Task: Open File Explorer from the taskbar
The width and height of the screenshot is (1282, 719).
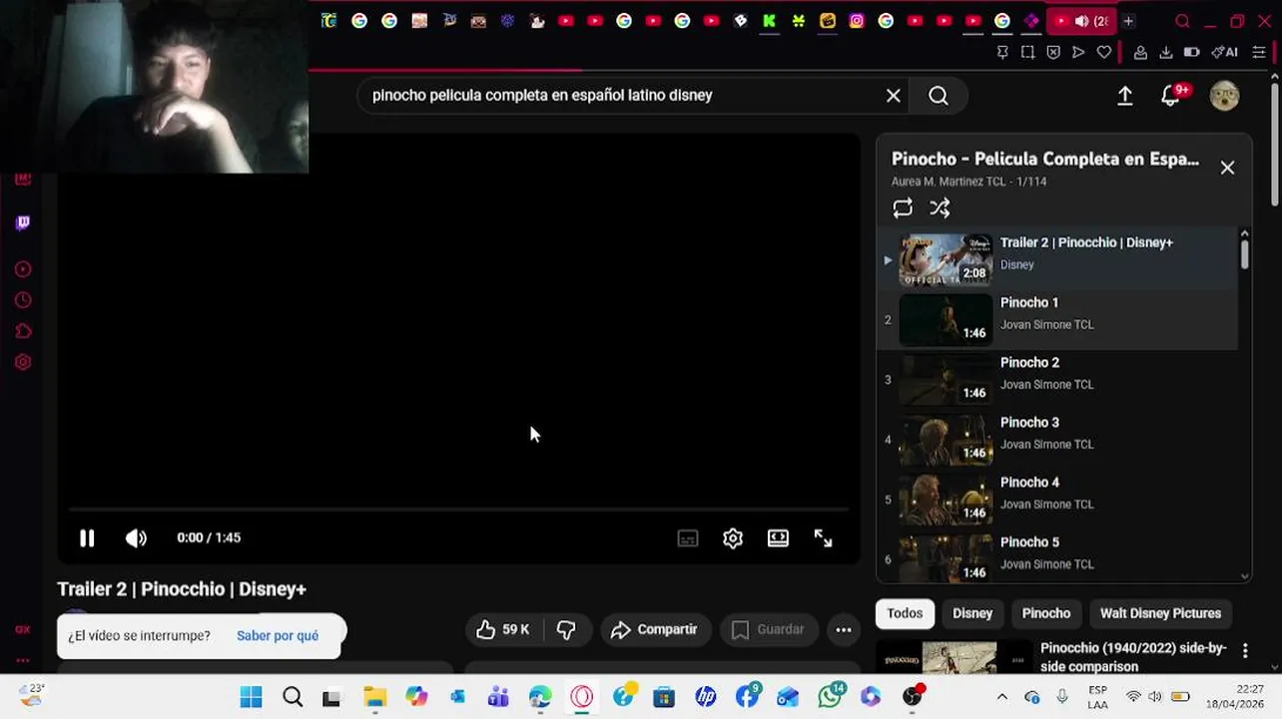Action: pyautogui.click(x=374, y=697)
